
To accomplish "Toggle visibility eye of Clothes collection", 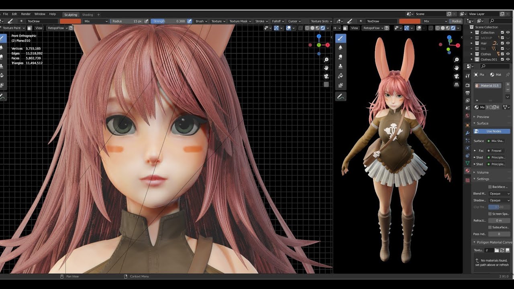I will pyautogui.click(x=508, y=54).
